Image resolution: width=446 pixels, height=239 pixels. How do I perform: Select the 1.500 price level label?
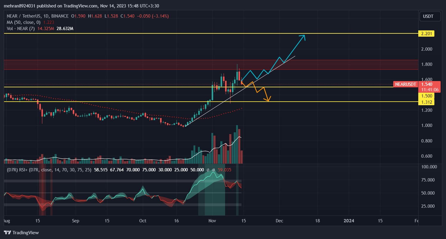point(426,96)
